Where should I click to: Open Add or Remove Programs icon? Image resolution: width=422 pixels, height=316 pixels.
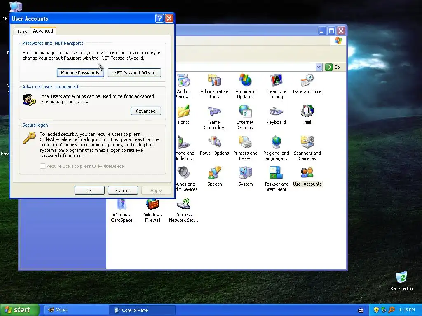[184, 86]
